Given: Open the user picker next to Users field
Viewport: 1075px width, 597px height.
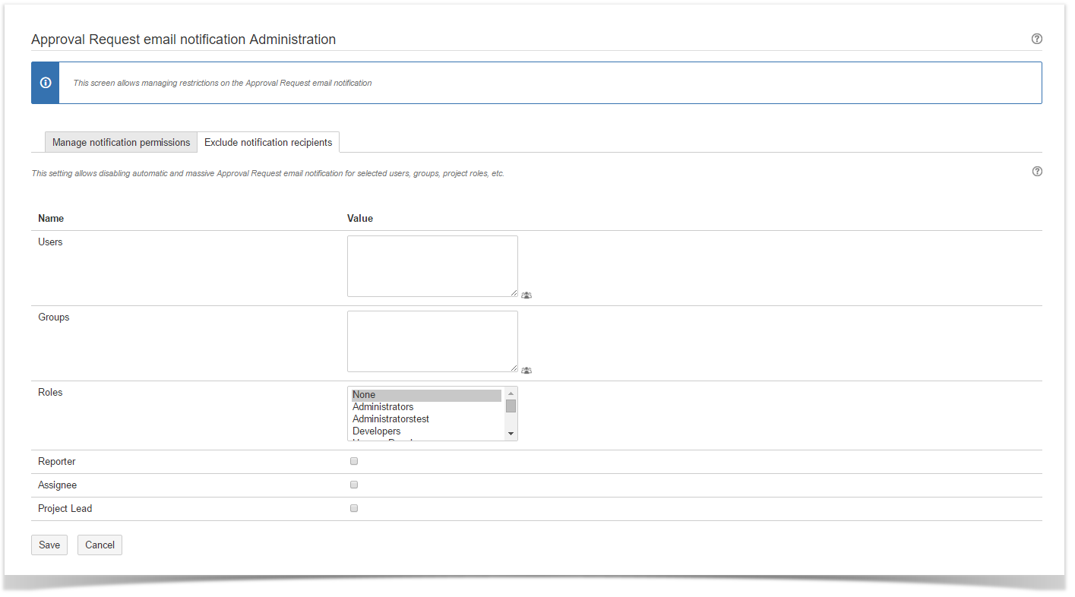Looking at the screenshot, I should 526,295.
